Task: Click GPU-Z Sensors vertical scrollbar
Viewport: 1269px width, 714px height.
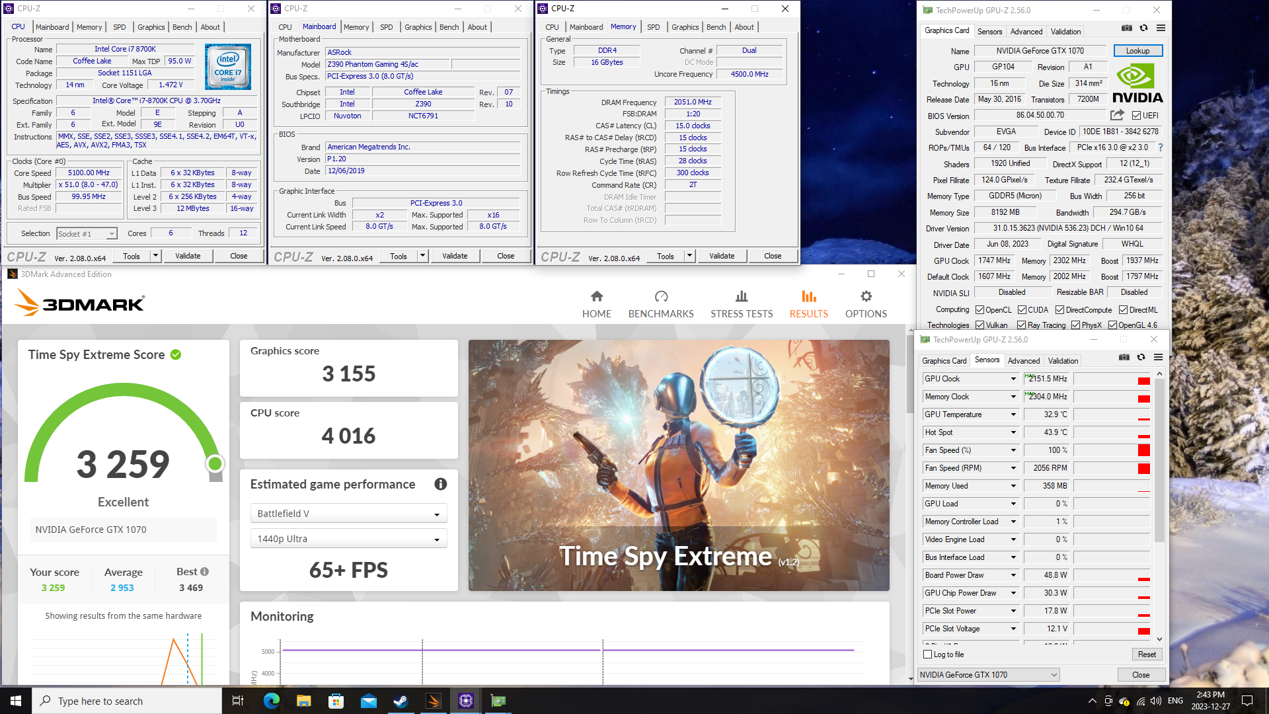Action: (x=1159, y=506)
